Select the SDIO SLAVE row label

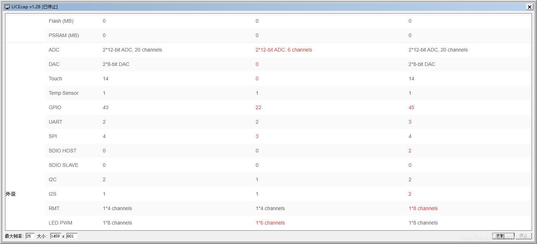(63, 165)
